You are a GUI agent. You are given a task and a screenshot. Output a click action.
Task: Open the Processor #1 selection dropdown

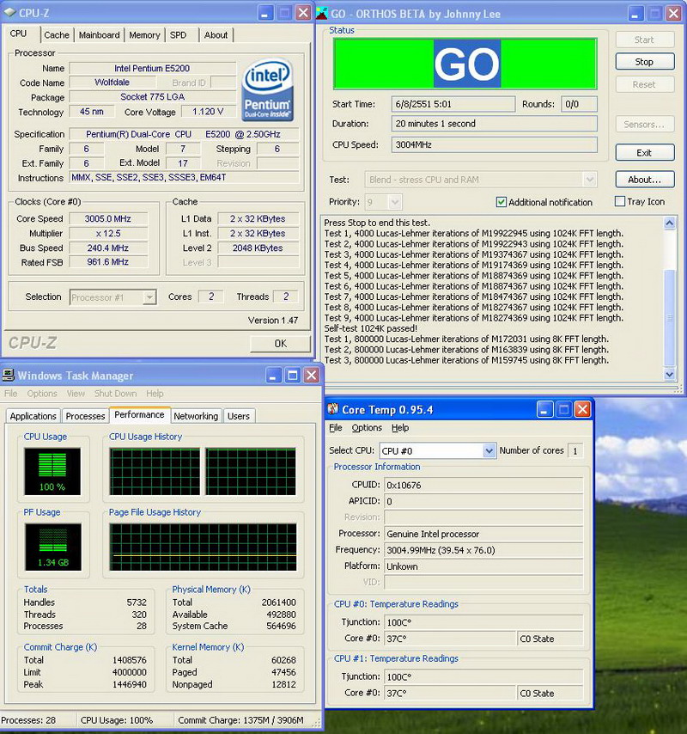point(149,297)
